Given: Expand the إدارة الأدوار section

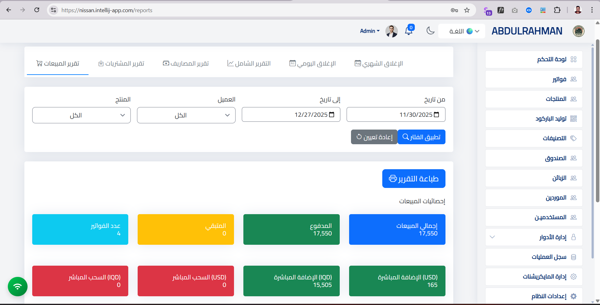Looking at the screenshot, I should click(492, 237).
